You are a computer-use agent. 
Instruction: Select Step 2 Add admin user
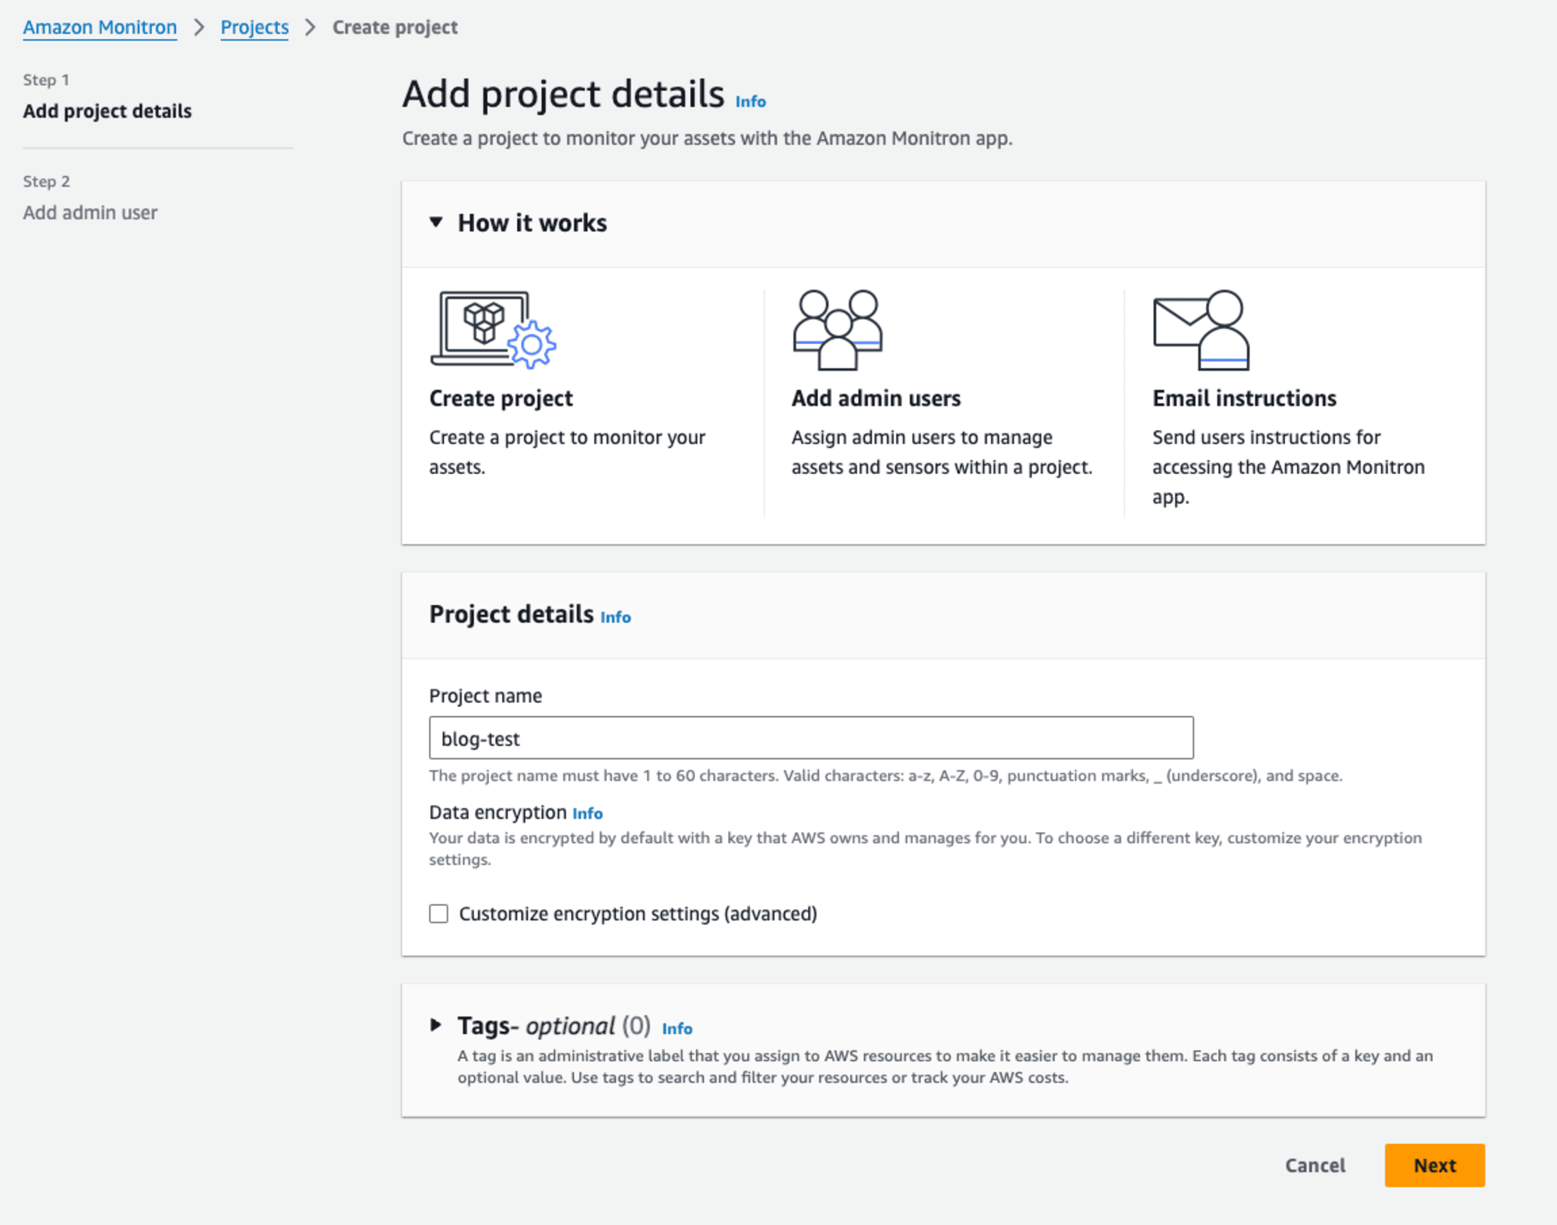(x=90, y=212)
